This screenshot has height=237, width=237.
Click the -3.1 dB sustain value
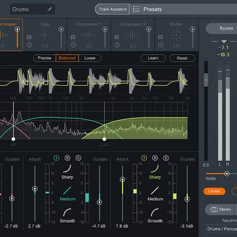point(187,226)
